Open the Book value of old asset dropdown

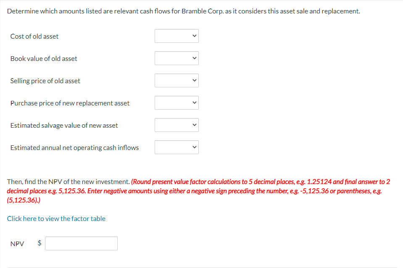tap(176, 58)
